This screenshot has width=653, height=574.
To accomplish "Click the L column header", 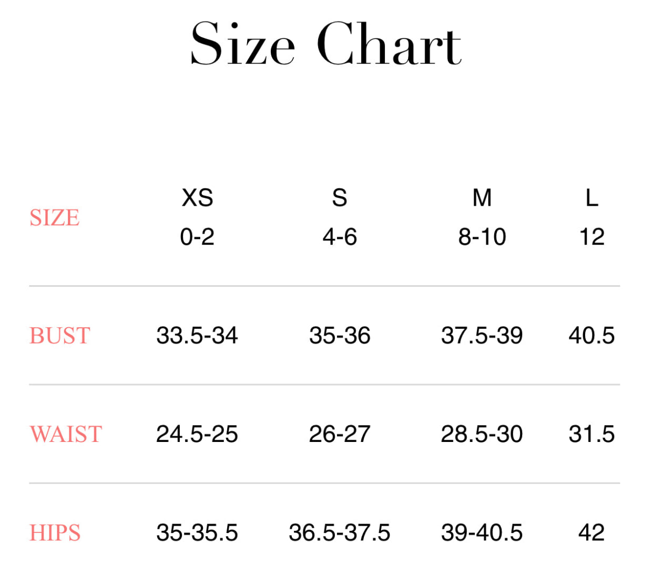I will [x=591, y=198].
